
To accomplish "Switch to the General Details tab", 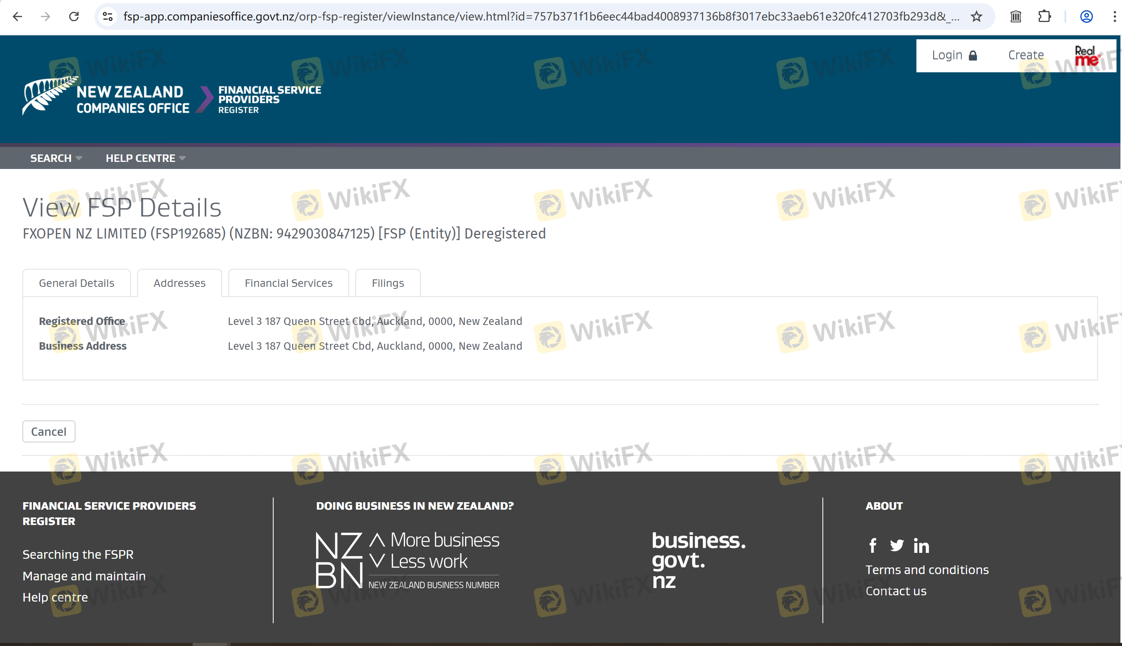I will coord(76,283).
